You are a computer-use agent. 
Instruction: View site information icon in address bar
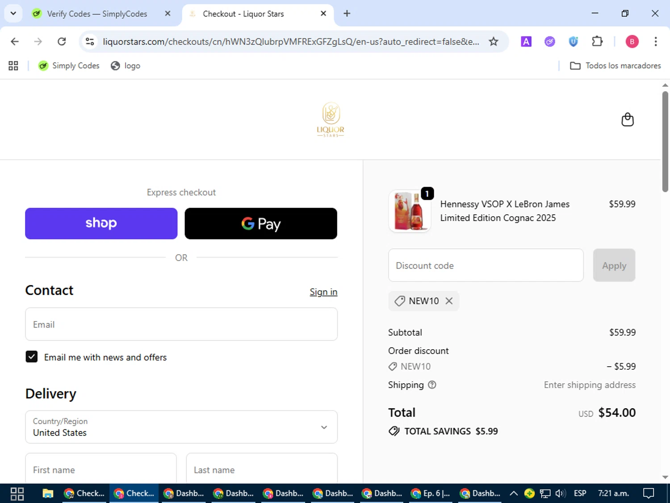[x=90, y=42]
